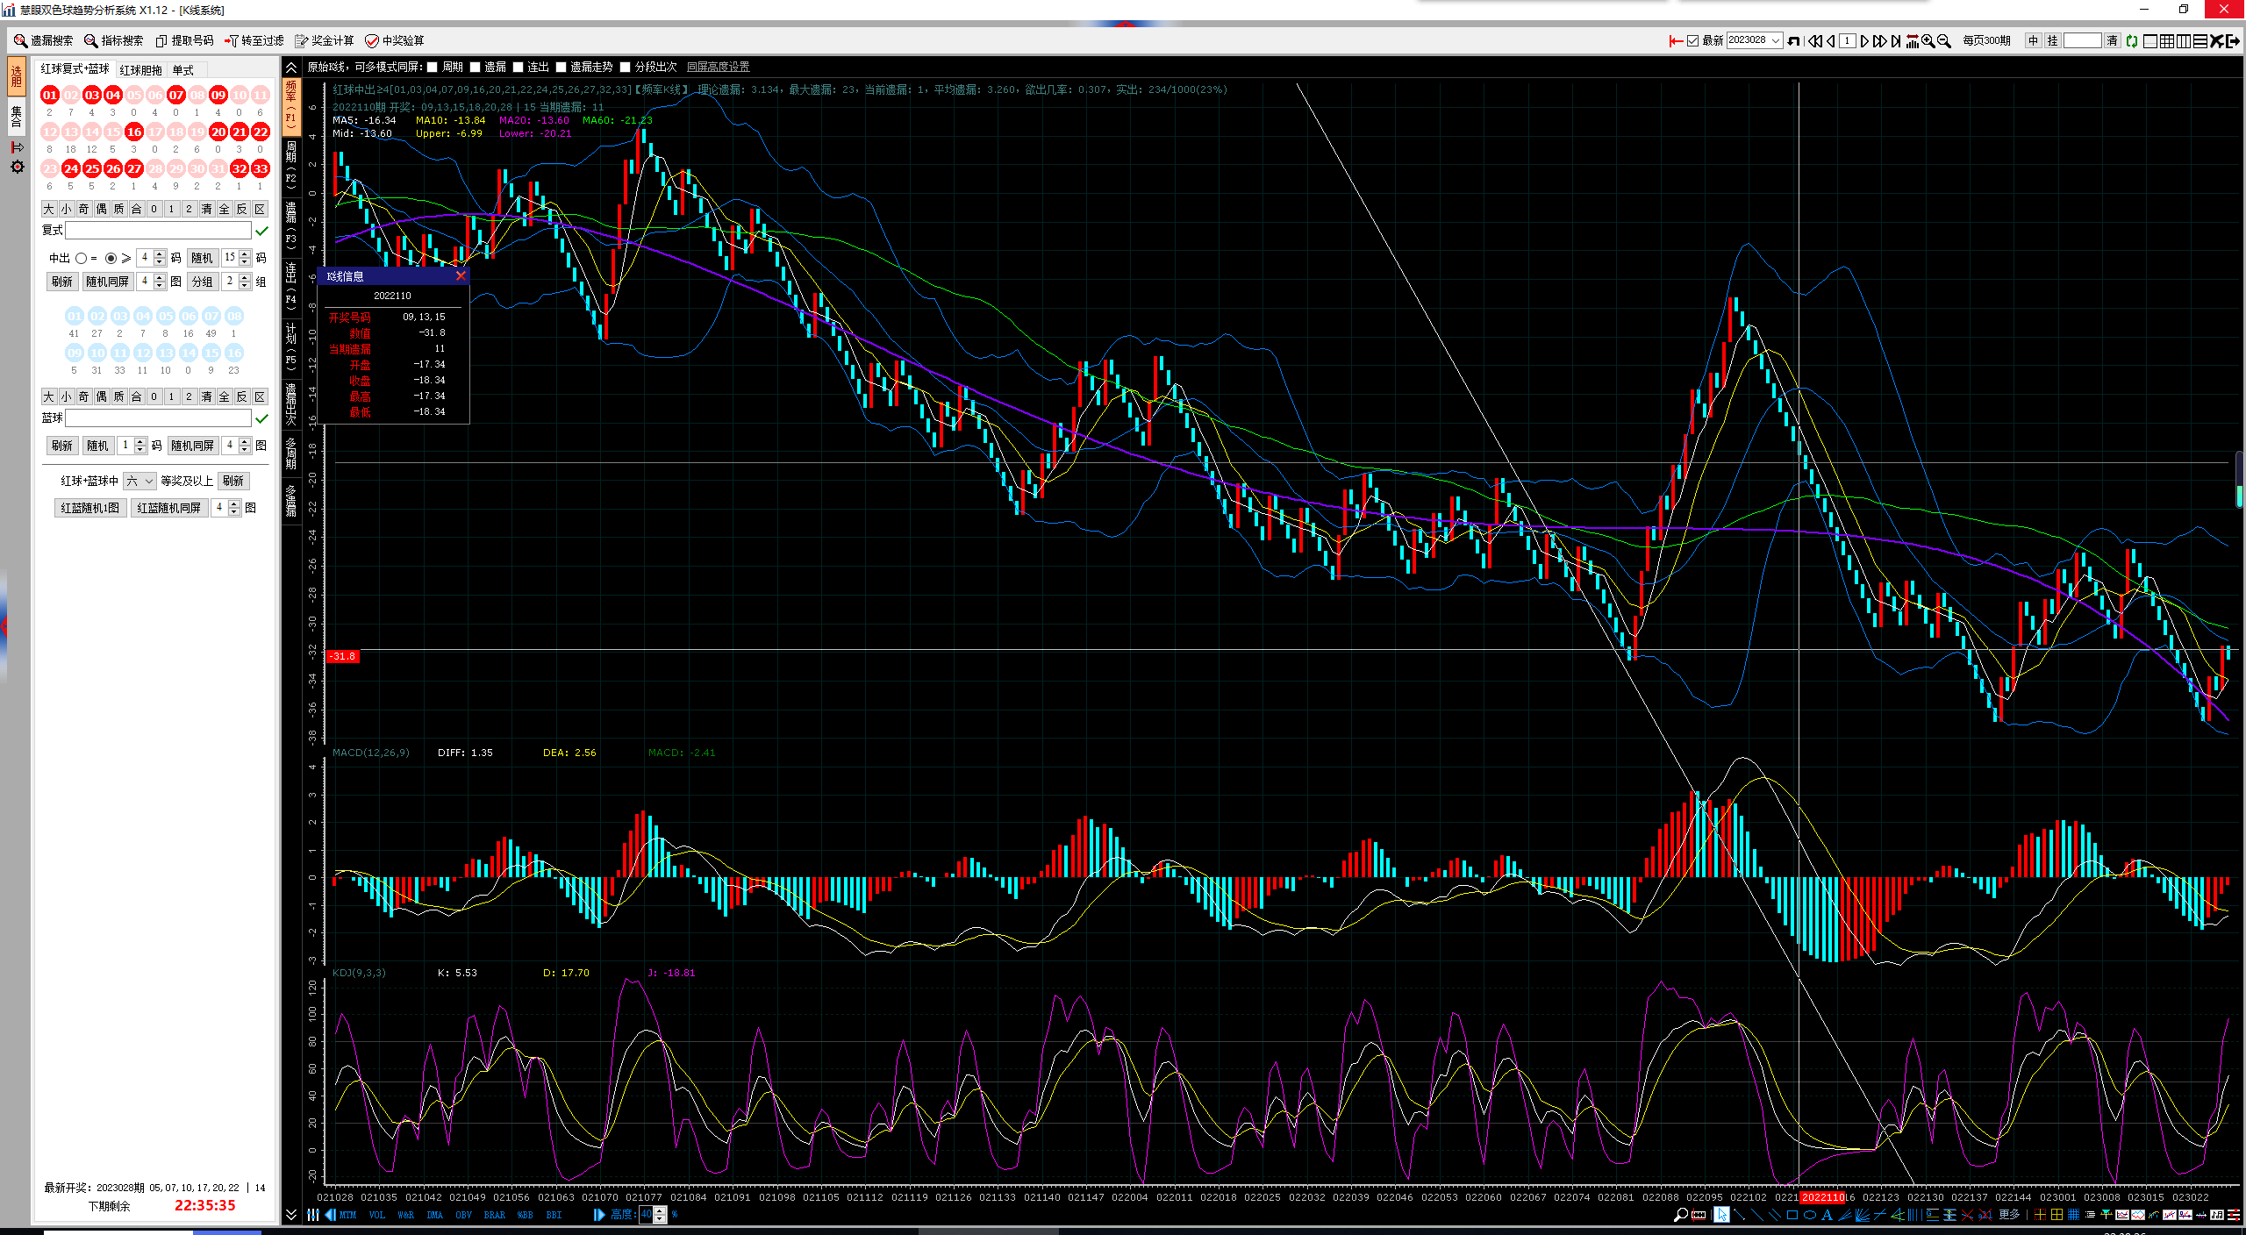Image resolution: width=2246 pixels, height=1235 pixels.
Task: Click the 分组 button
Action: pyautogui.click(x=203, y=282)
